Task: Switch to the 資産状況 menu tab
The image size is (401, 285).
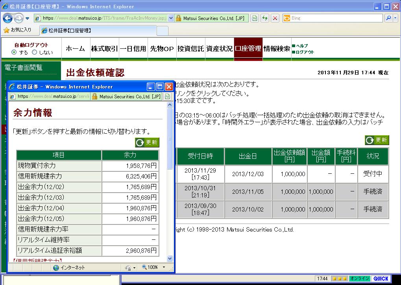Action: (219, 49)
